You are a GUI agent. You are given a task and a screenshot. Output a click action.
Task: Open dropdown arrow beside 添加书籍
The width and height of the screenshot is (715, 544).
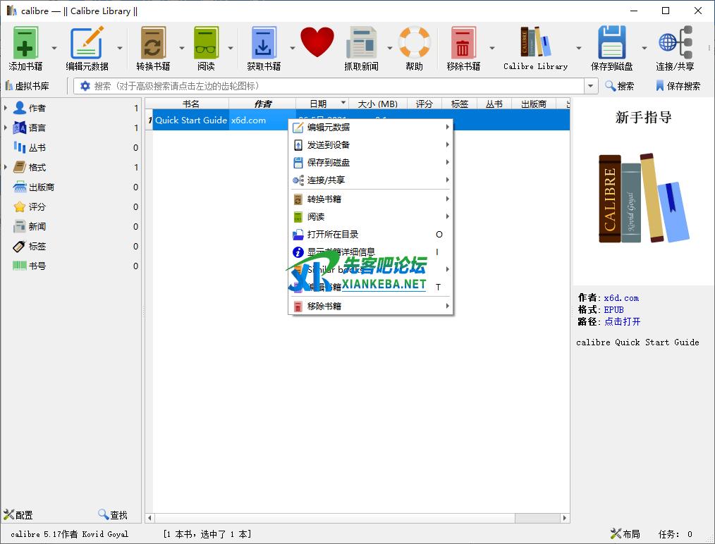click(x=54, y=49)
